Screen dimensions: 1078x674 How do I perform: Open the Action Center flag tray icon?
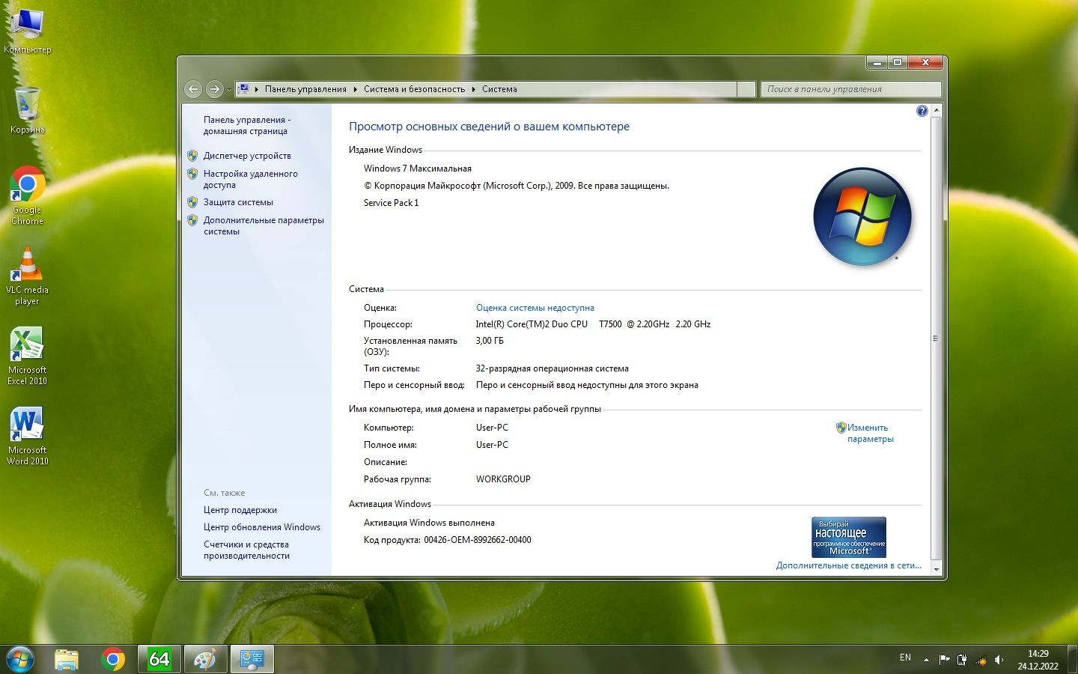click(944, 660)
